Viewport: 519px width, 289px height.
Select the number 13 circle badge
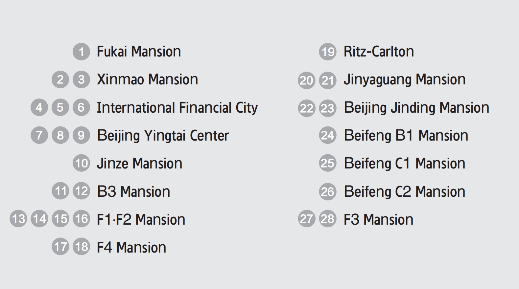click(18, 219)
